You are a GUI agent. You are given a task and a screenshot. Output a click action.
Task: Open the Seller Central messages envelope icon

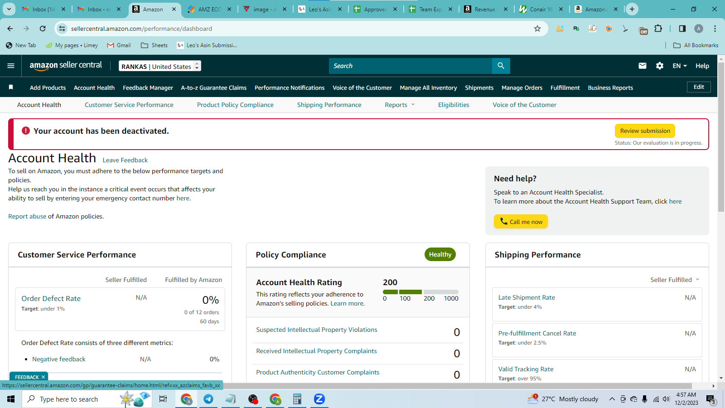[x=643, y=66]
